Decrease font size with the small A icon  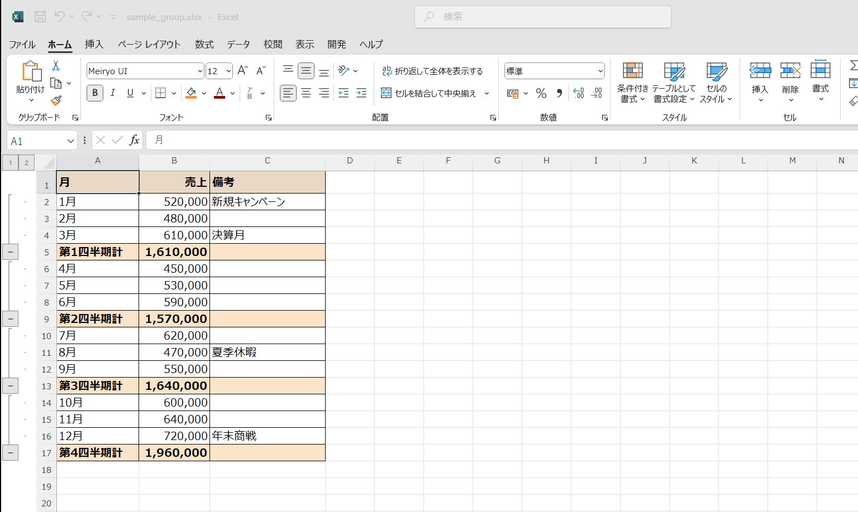tap(261, 70)
